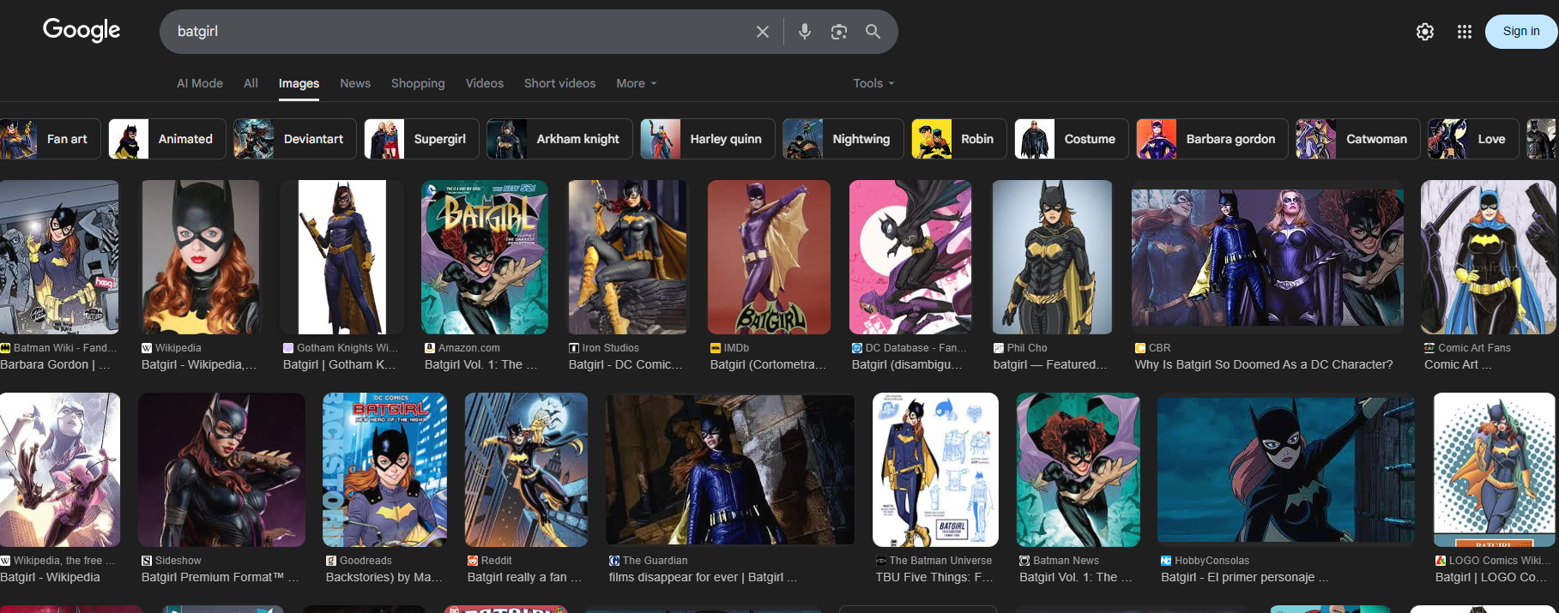Click the Gotham Knights Wiki favicon

point(288,348)
